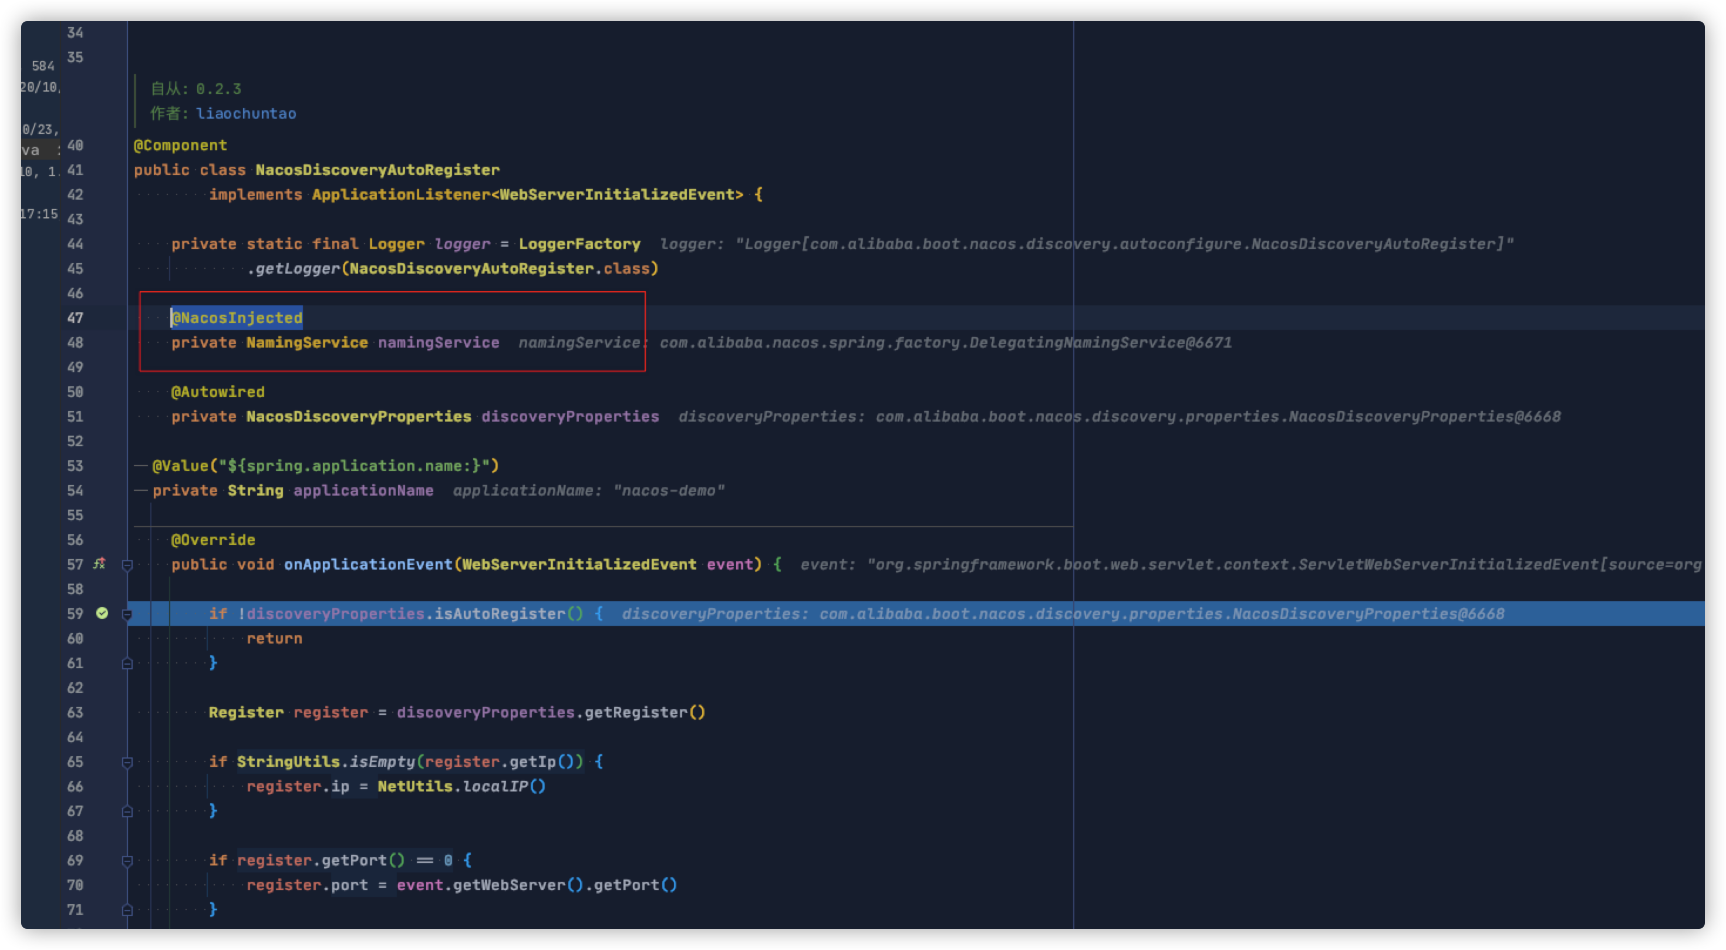Click the @NacosInjected annotation
This screenshot has width=1726, height=950.
[x=237, y=318]
